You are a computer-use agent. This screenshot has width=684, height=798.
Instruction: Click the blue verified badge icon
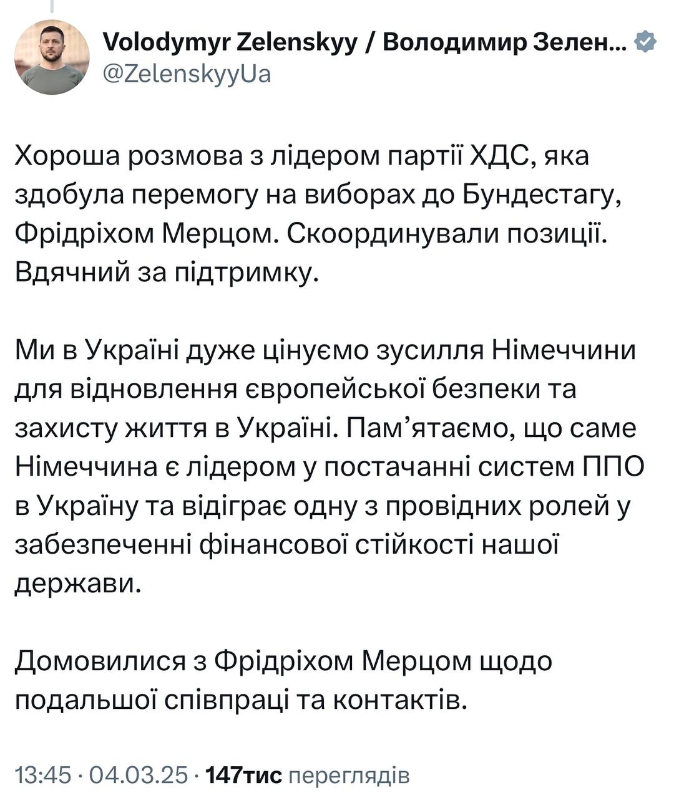click(645, 42)
